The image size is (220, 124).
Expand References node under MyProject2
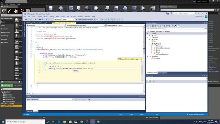152,46
